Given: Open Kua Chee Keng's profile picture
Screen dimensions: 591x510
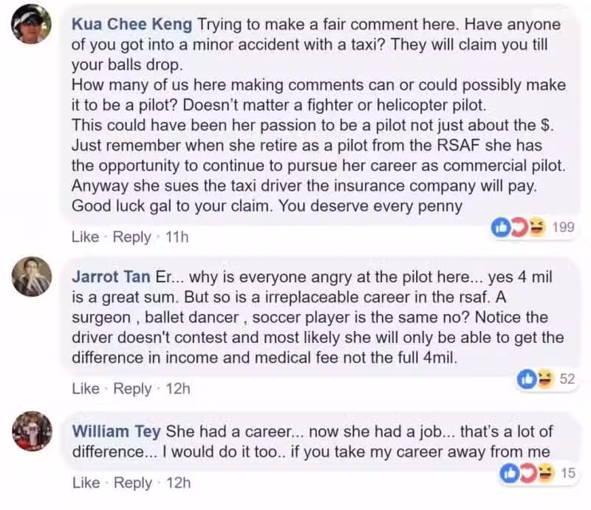Looking at the screenshot, I should [x=32, y=24].
